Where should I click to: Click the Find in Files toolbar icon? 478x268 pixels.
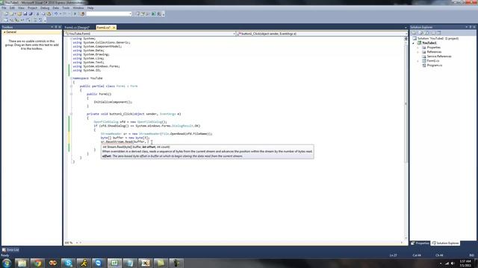tap(82, 13)
